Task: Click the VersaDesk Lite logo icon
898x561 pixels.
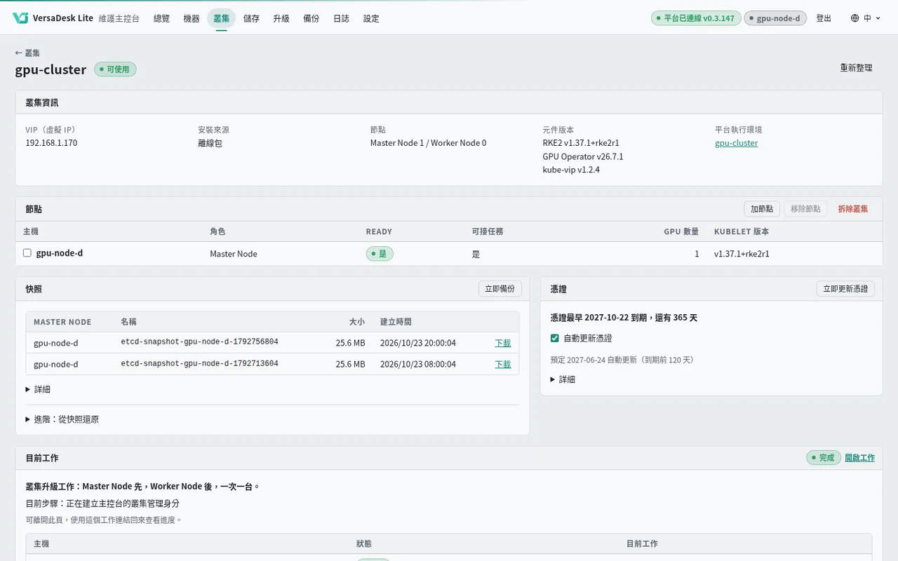Action: pyautogui.click(x=20, y=18)
